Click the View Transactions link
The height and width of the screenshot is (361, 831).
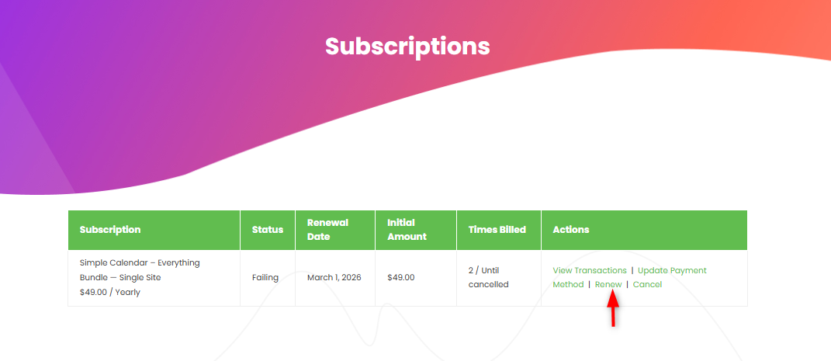[589, 270]
